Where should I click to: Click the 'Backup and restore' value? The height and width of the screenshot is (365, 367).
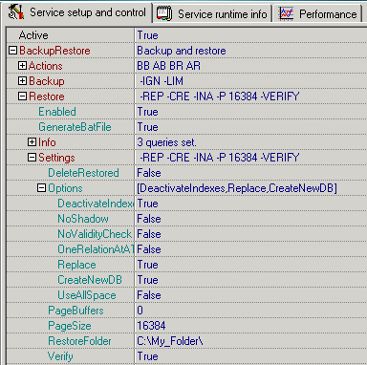tap(182, 51)
